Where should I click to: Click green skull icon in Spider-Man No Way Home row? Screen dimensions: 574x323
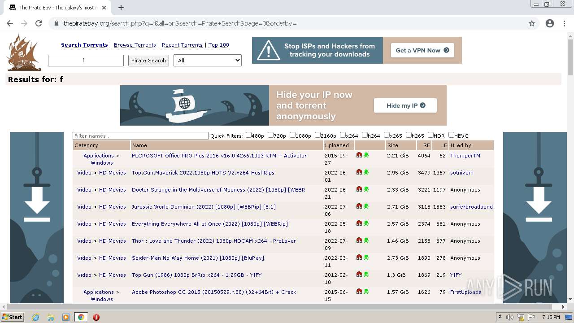pyautogui.click(x=366, y=258)
